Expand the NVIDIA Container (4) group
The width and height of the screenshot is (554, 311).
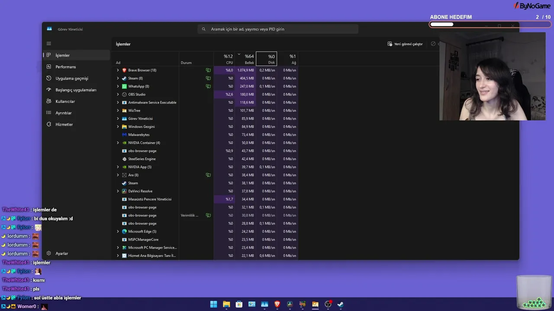118,143
